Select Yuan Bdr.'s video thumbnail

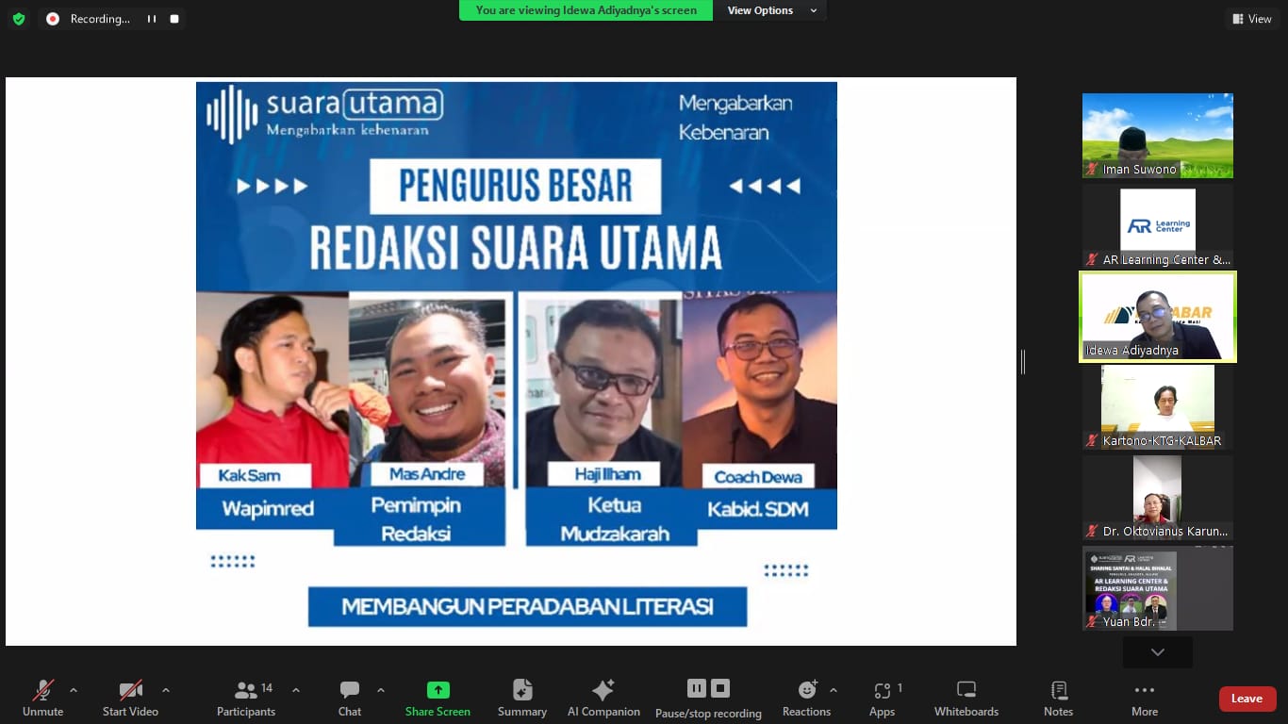click(x=1158, y=588)
